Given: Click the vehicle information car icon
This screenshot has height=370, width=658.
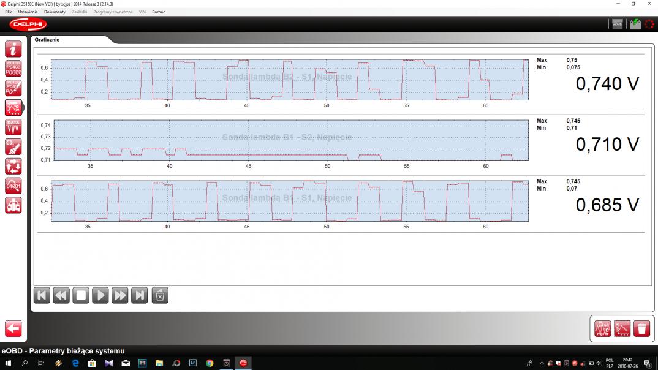Looking at the screenshot, I should [13, 205].
